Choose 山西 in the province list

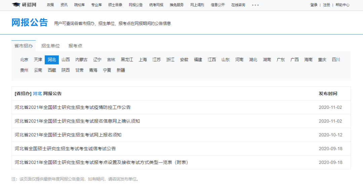click(x=66, y=60)
